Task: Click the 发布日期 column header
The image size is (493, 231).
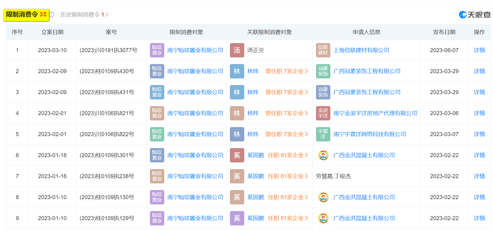Action: click(x=444, y=32)
